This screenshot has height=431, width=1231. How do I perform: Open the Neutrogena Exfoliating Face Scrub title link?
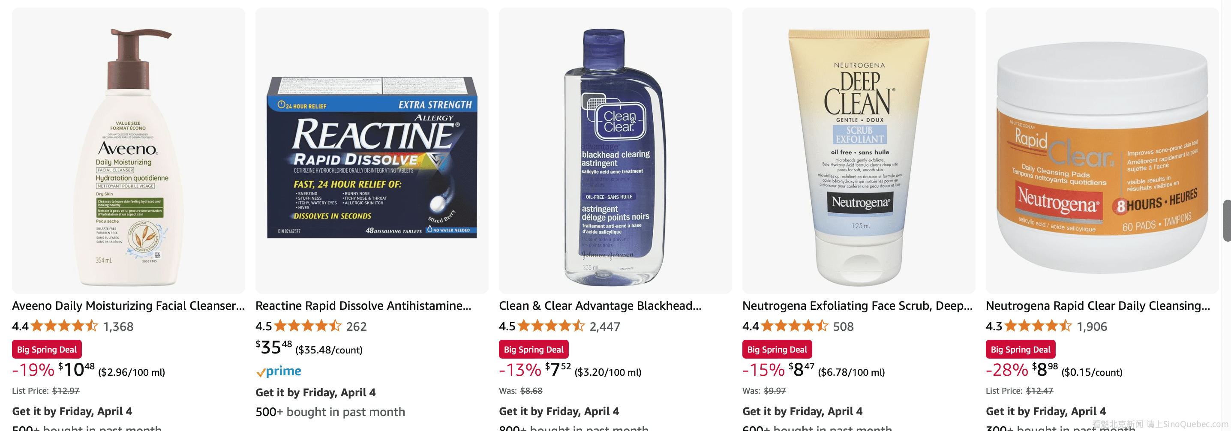pyautogui.click(x=857, y=306)
